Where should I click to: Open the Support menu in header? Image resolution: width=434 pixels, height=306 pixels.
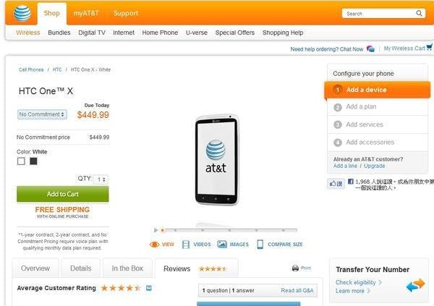126,13
